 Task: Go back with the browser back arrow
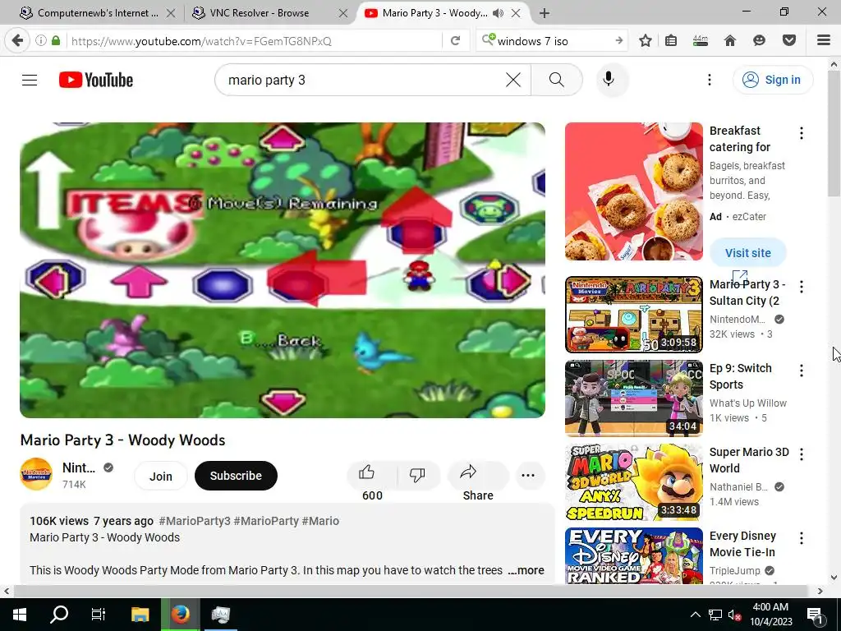pyautogui.click(x=17, y=41)
